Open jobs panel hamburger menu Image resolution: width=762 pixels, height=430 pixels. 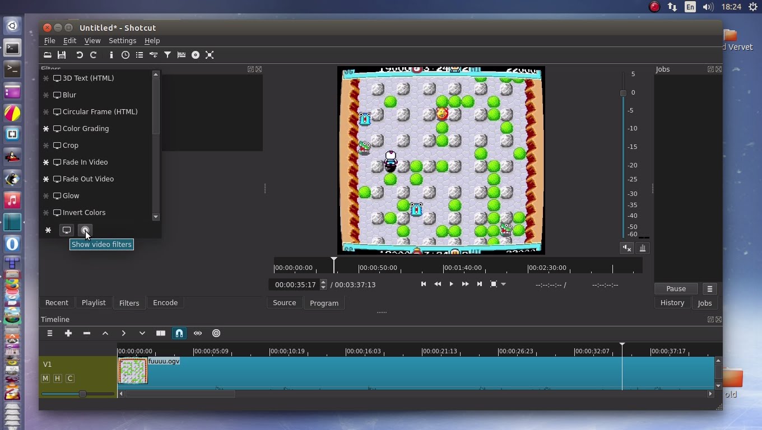tap(710, 289)
